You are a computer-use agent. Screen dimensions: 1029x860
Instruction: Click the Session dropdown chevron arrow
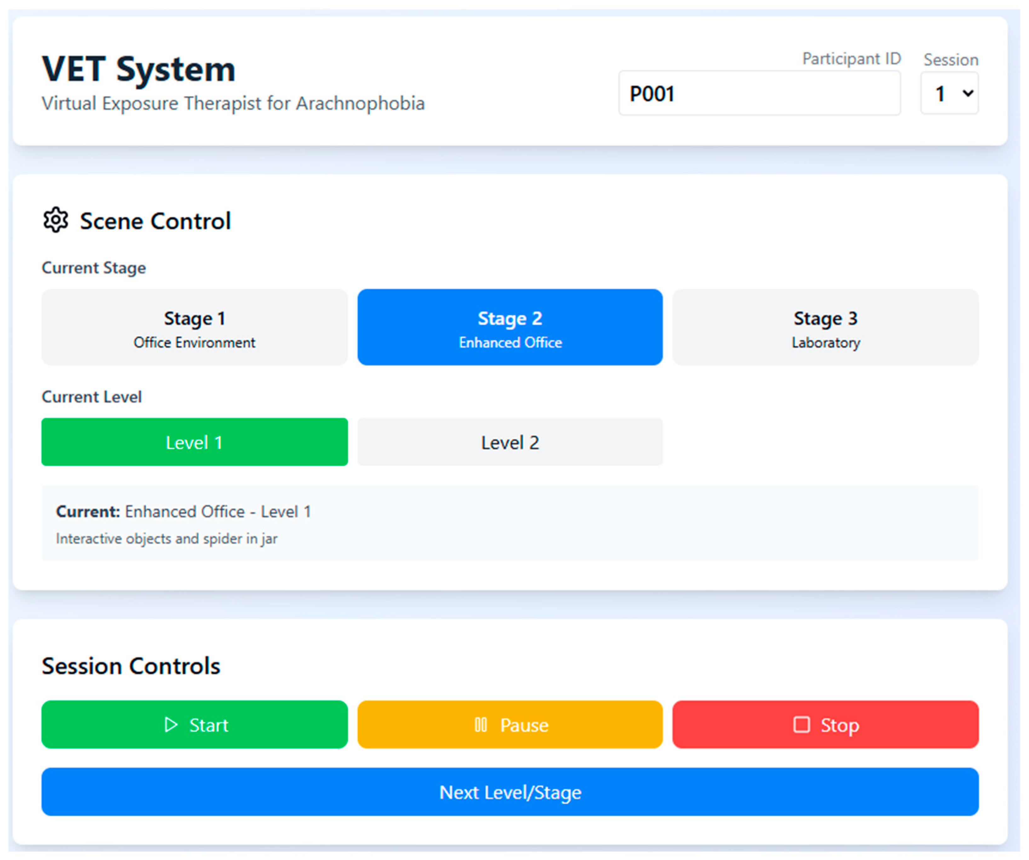point(968,93)
